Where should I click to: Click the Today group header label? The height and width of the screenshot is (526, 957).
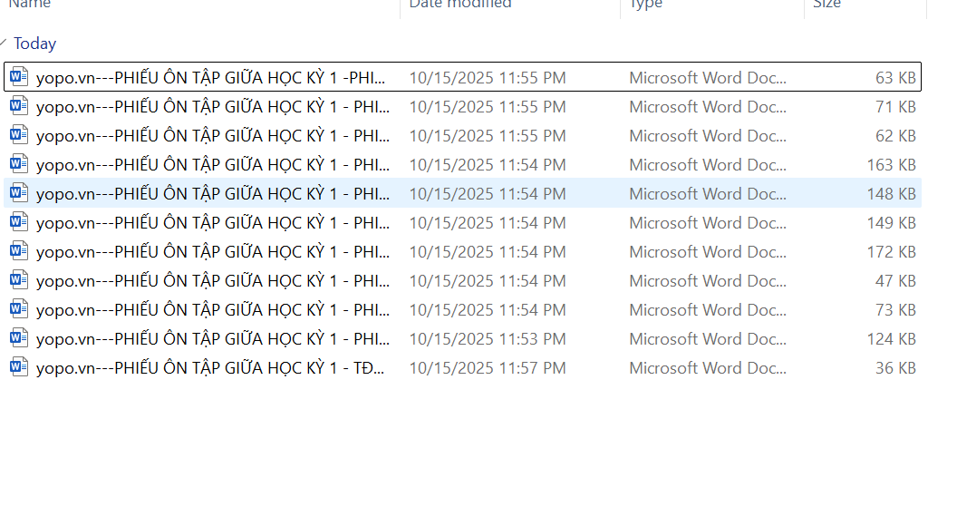point(34,44)
